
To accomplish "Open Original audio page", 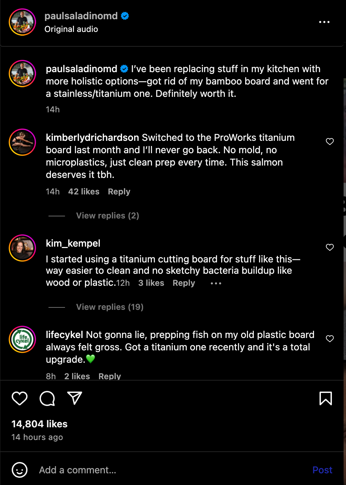I will [x=71, y=29].
